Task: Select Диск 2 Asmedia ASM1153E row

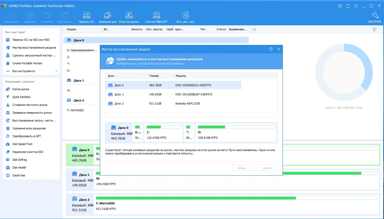Action: 173,103
